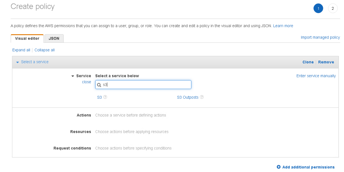The image size is (344, 172).
Task: Collapse all permission blocks
Action: click(x=45, y=50)
